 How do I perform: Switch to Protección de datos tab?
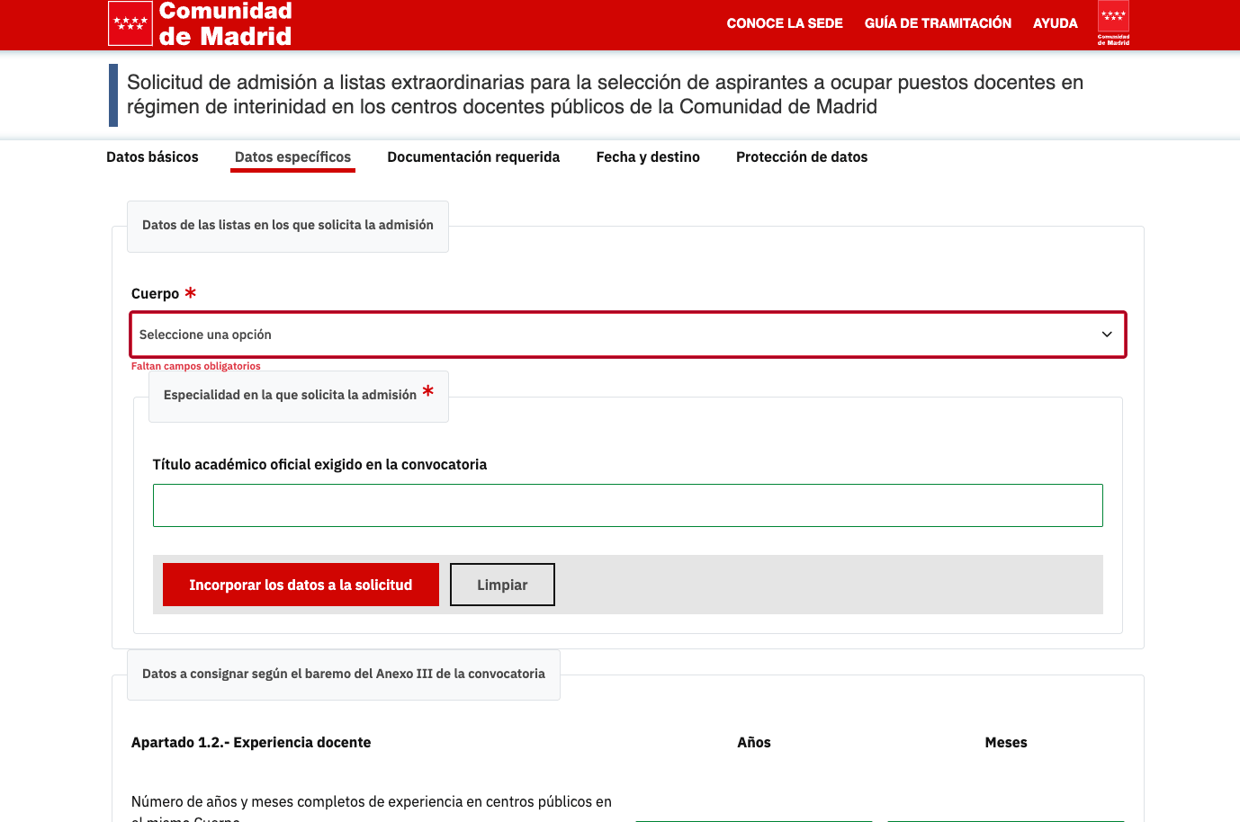click(x=802, y=156)
